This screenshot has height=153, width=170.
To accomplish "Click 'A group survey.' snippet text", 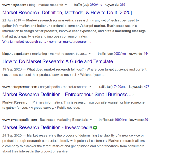I will (x=42, y=108).
